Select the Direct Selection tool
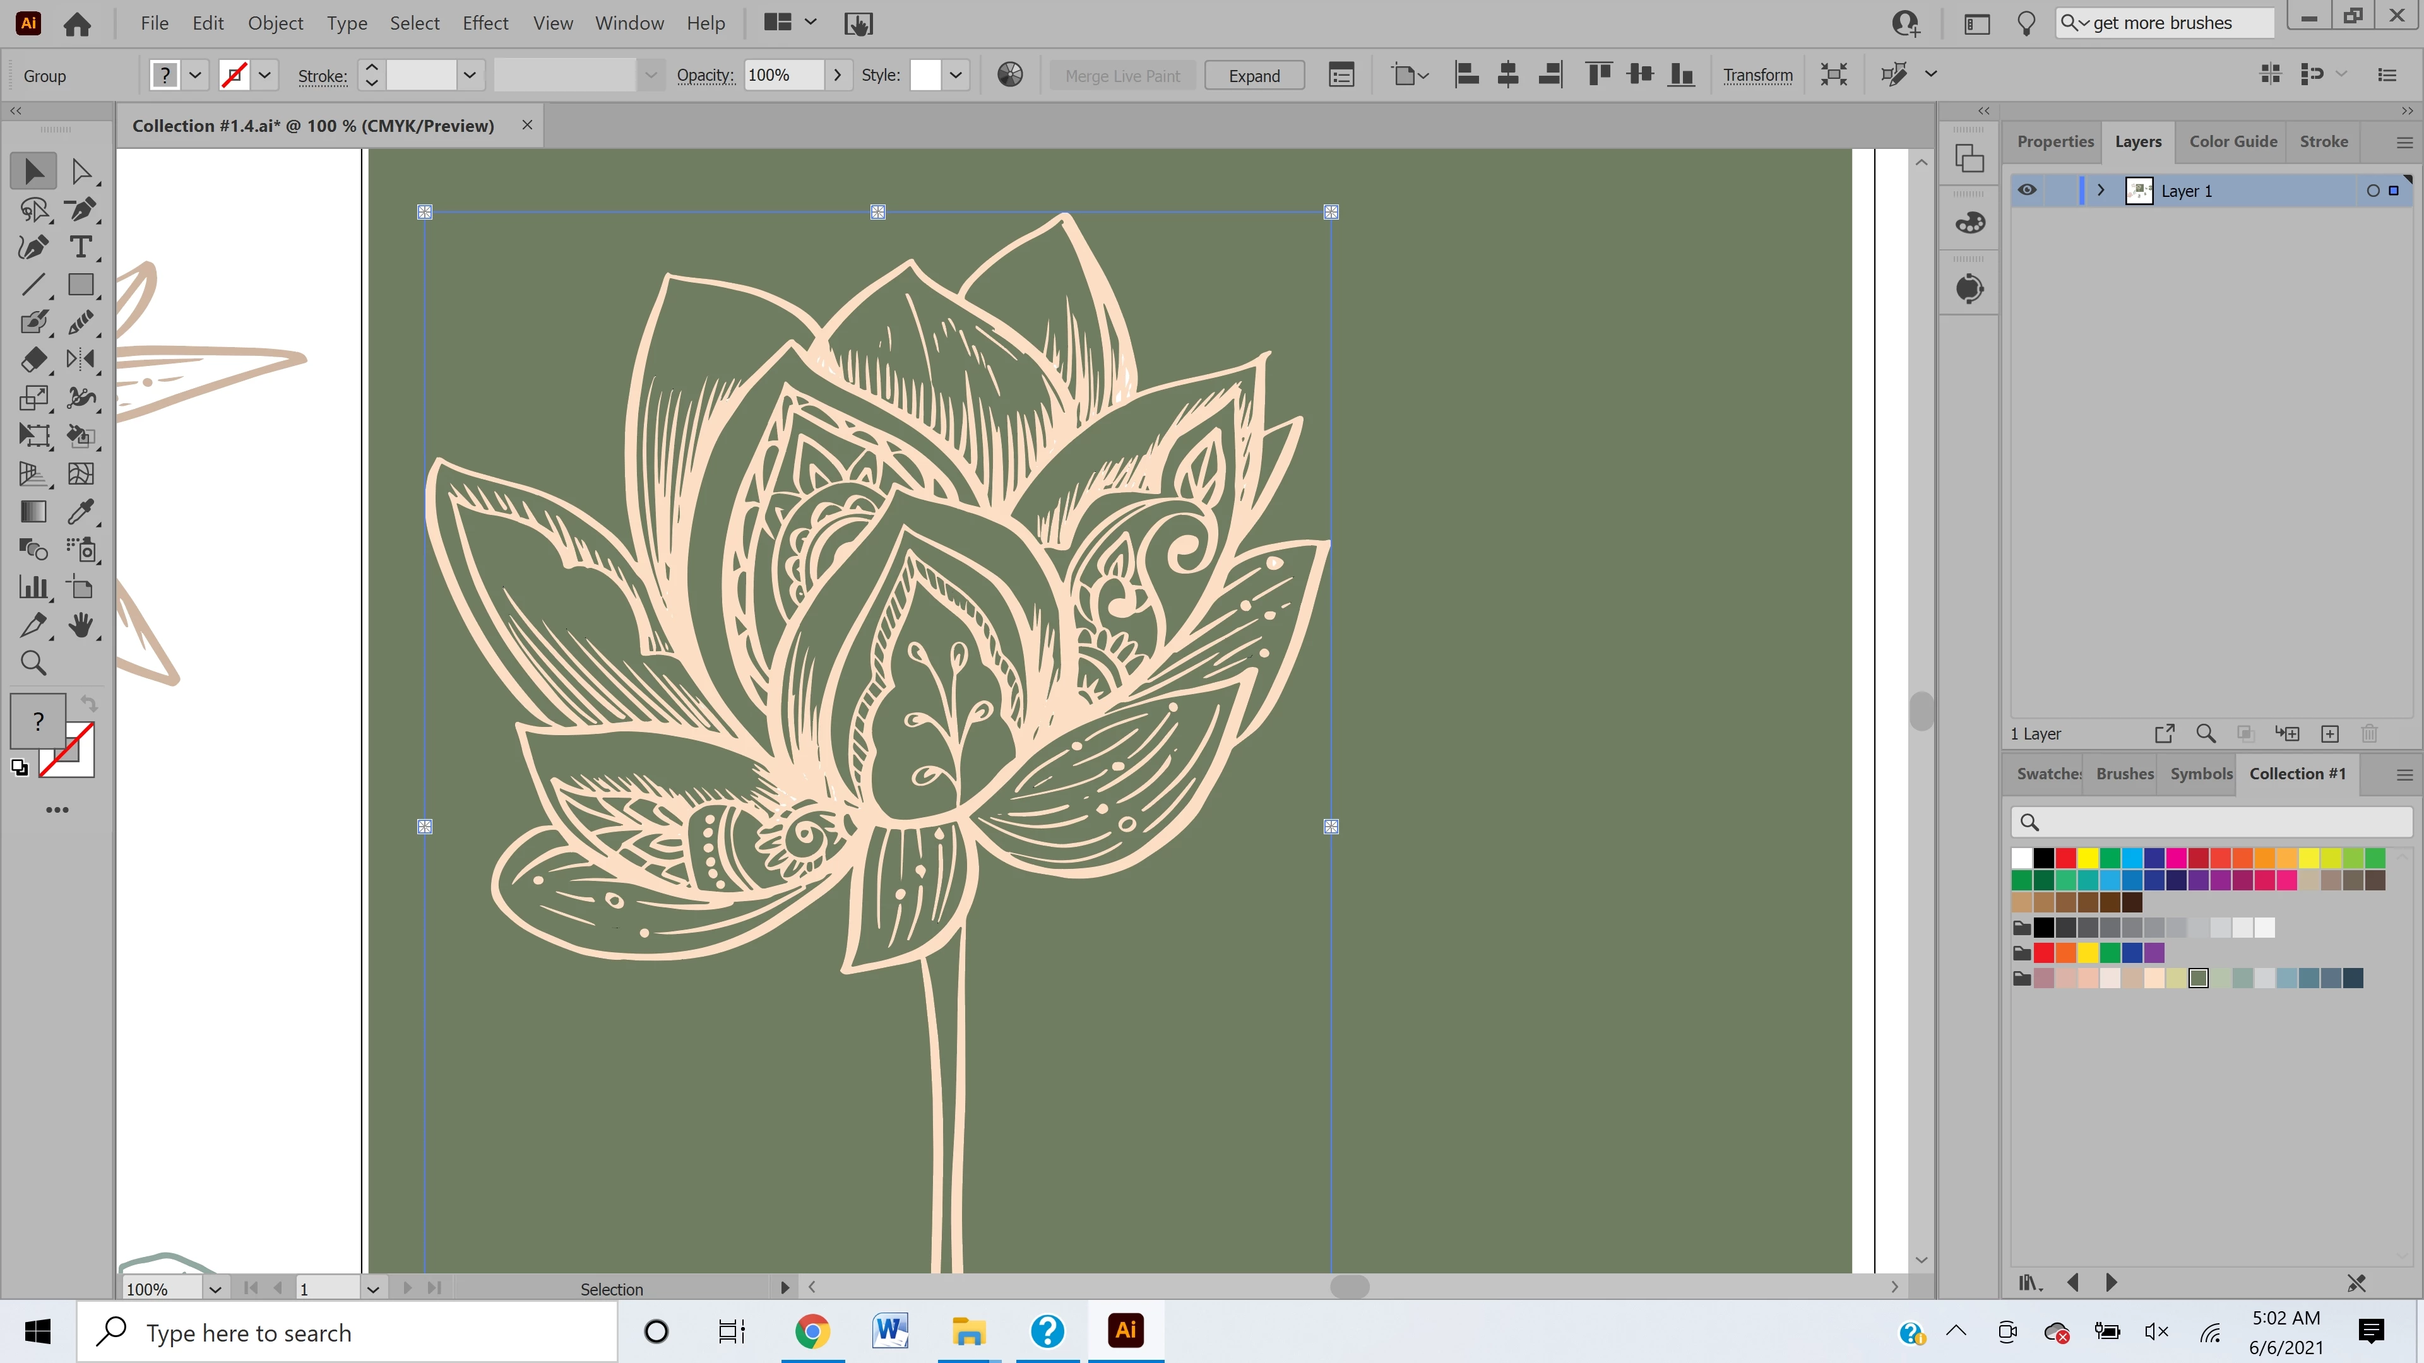The image size is (2424, 1363). pyautogui.click(x=81, y=171)
